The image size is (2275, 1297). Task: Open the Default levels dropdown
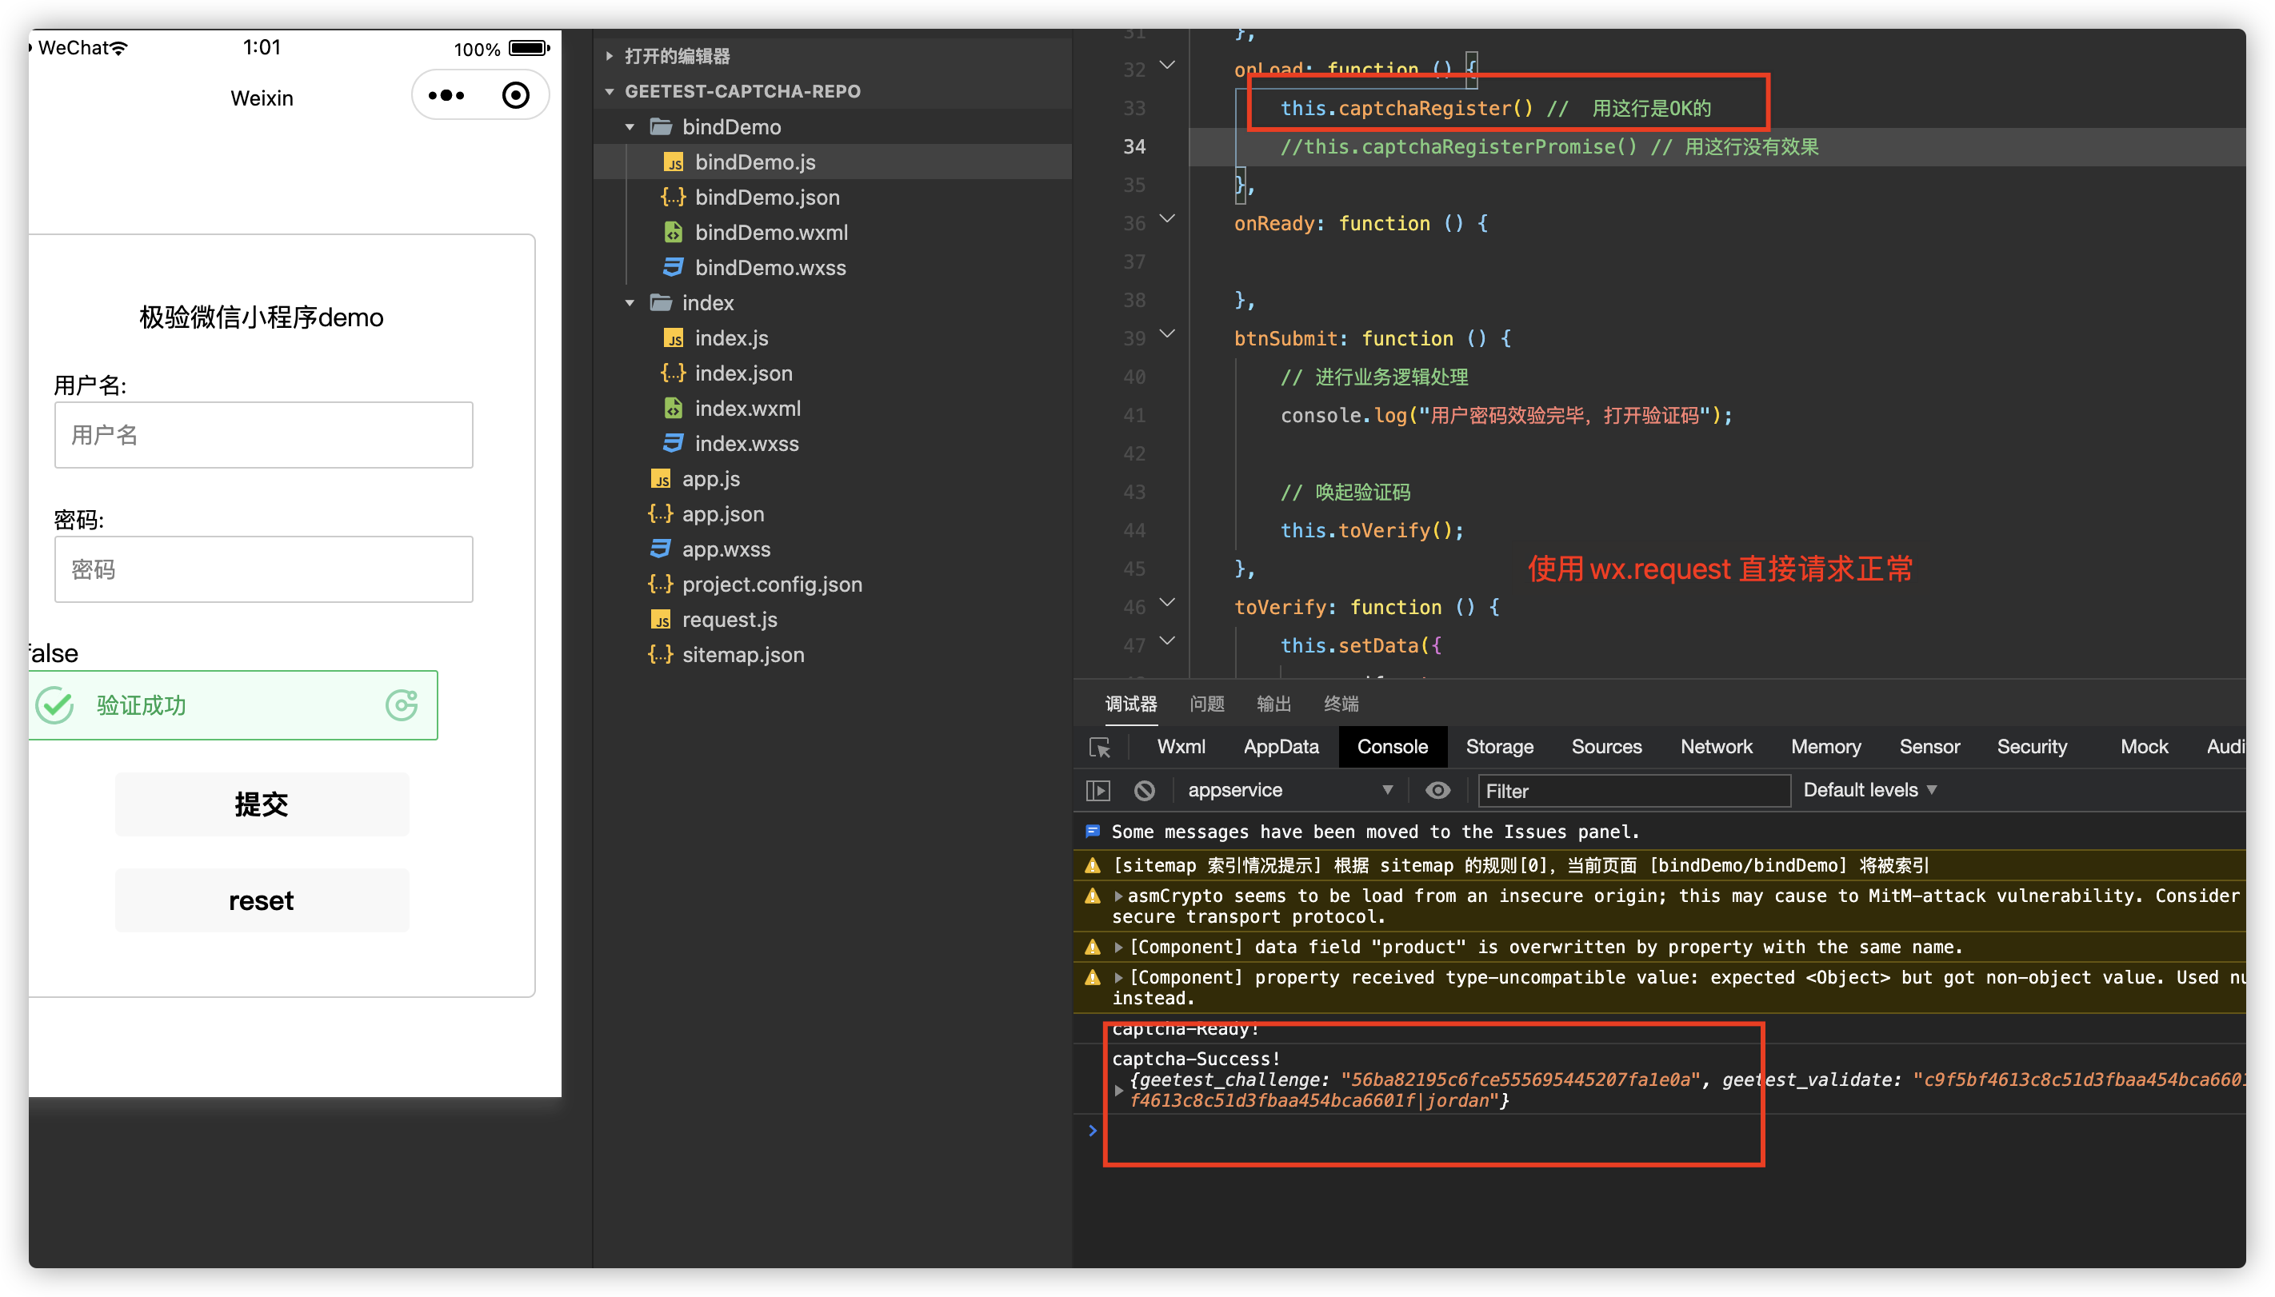(x=1869, y=790)
